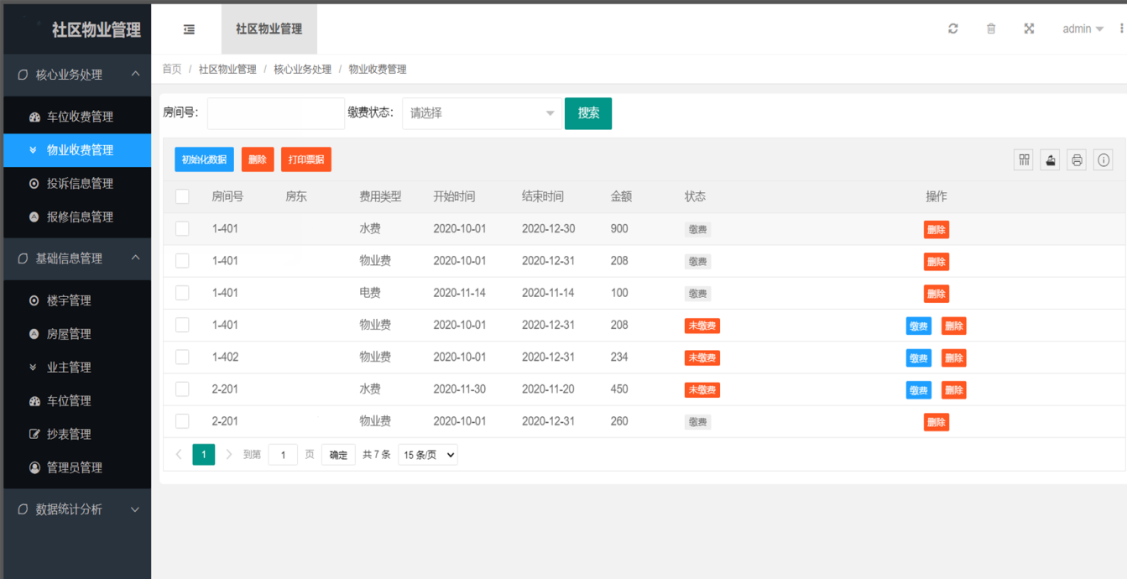The image size is (1127, 579).
Task: Click the export table icon
Action: [x=1051, y=159]
